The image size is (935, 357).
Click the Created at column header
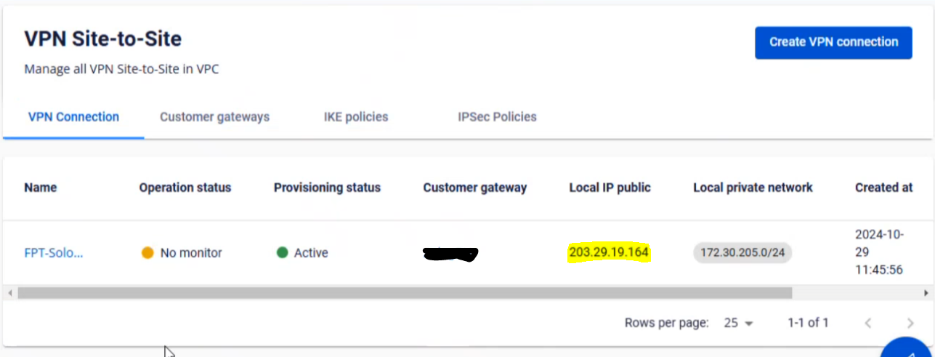coord(883,188)
